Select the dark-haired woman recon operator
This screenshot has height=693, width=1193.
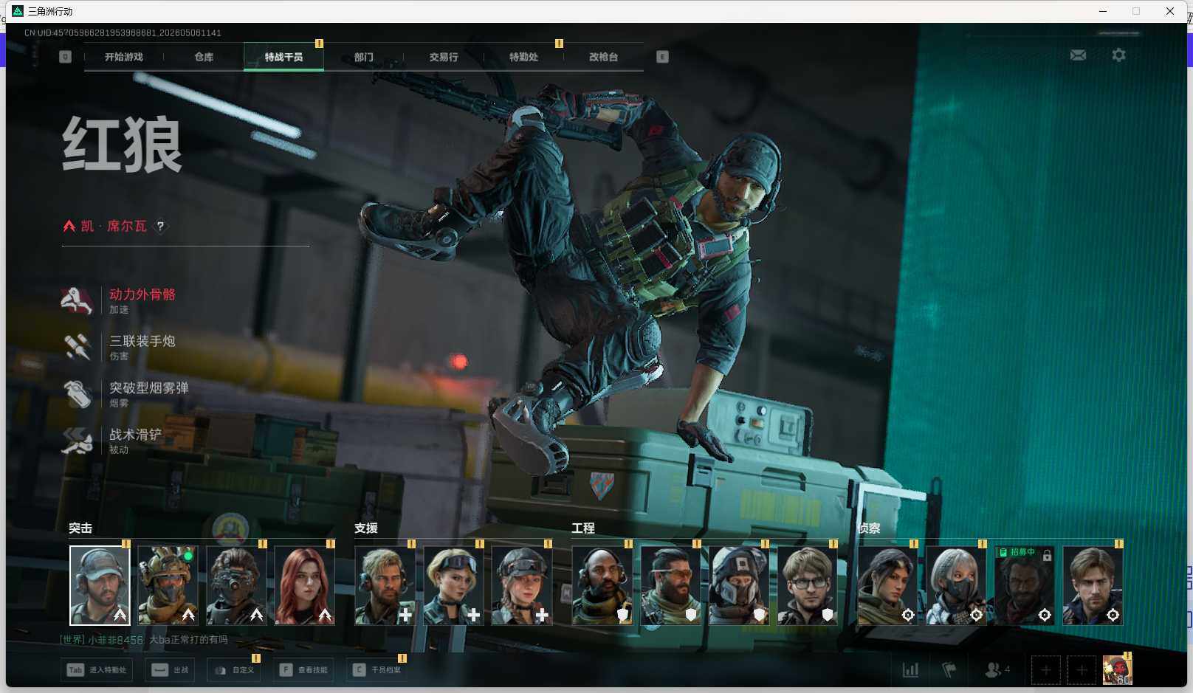click(x=888, y=585)
